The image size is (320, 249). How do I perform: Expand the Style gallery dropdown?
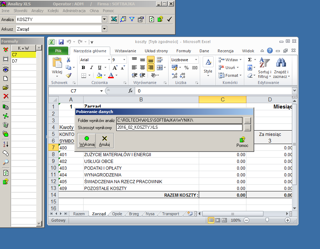(208, 76)
